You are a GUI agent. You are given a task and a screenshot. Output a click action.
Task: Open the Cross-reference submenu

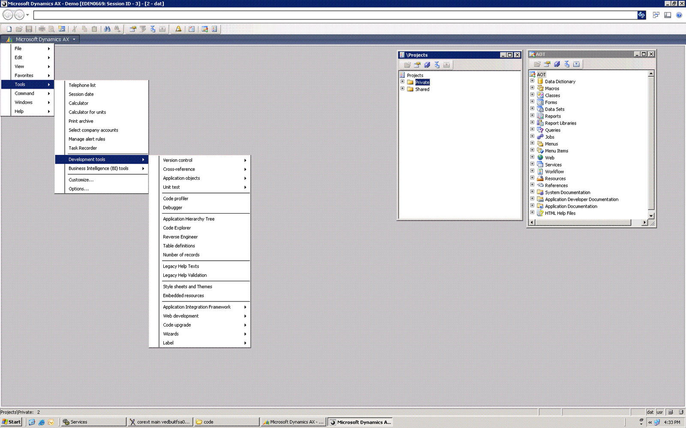click(x=200, y=169)
